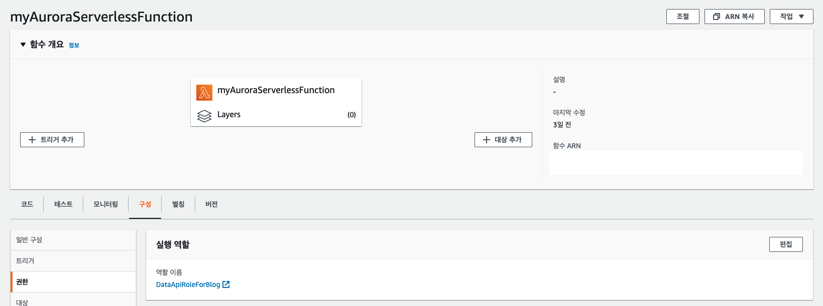Switch to the 모니터링 tab
This screenshot has width=823, height=306.
pyautogui.click(x=105, y=204)
